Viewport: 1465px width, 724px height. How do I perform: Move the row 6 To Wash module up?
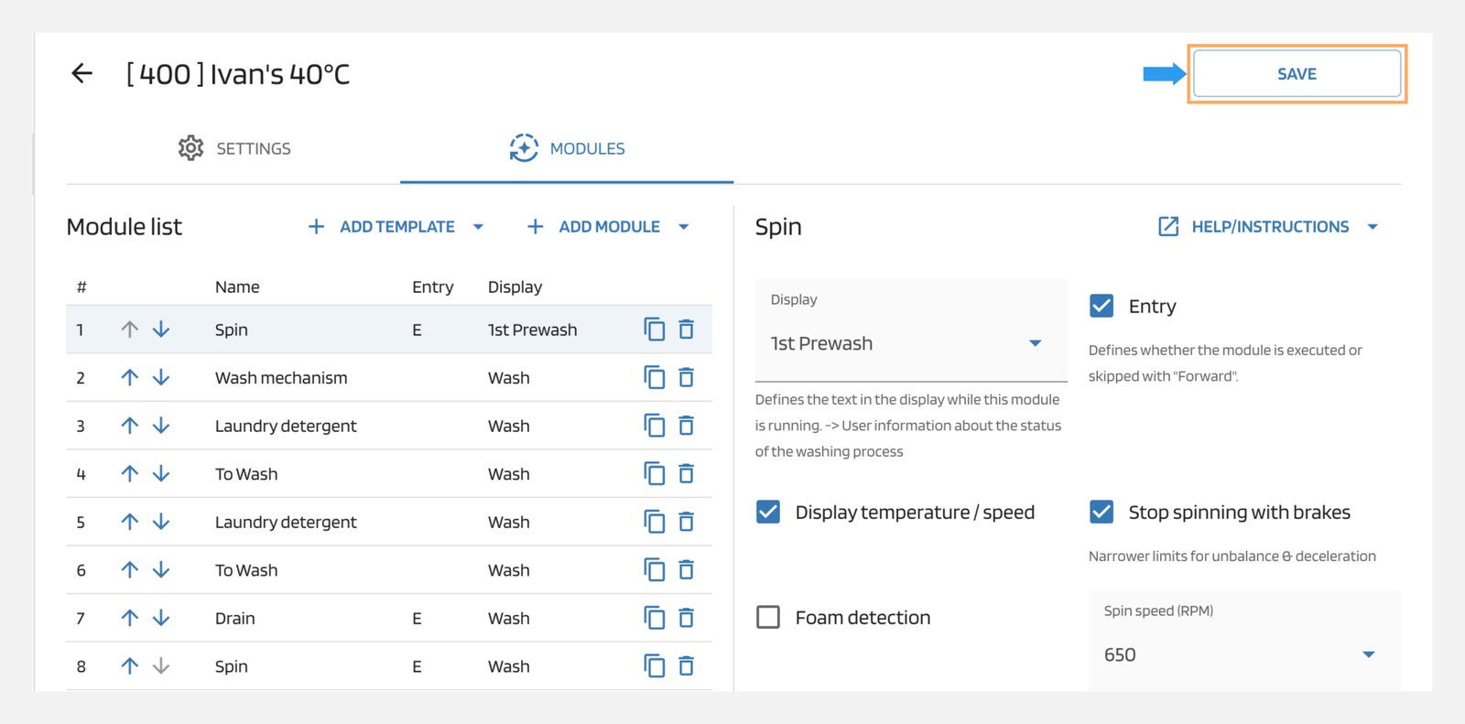point(130,570)
